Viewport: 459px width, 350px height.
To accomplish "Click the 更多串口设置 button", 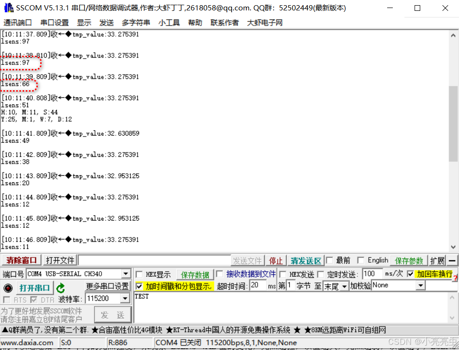I will (x=107, y=286).
